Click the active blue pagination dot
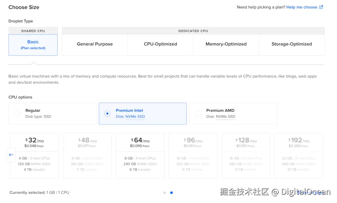This screenshot has height=203, width=337. [x=171, y=193]
